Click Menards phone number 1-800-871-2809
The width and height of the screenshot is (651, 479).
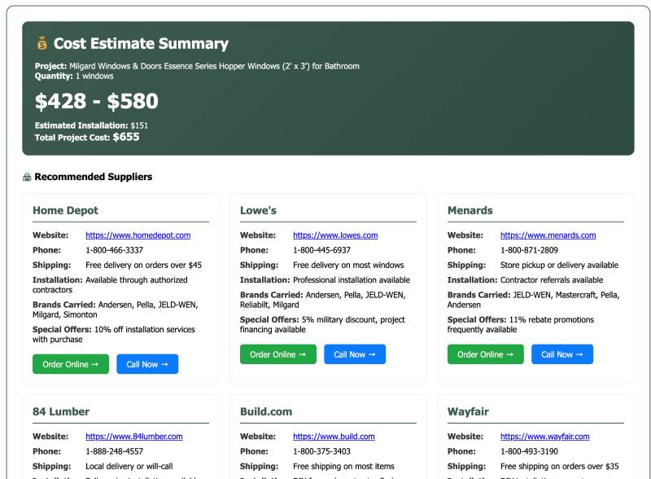pyautogui.click(x=529, y=250)
